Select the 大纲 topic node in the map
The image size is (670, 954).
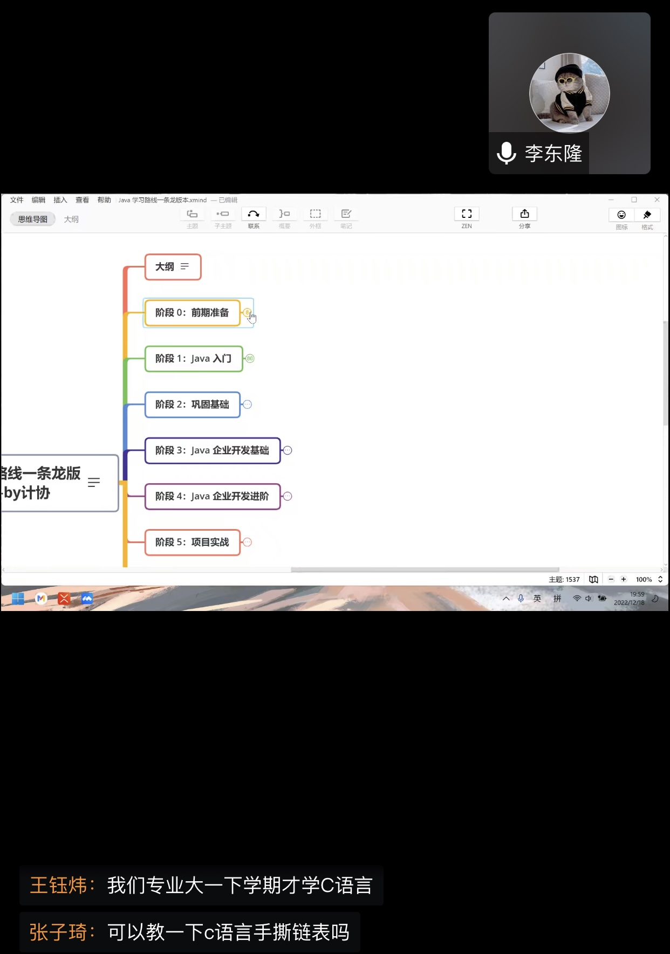(173, 267)
